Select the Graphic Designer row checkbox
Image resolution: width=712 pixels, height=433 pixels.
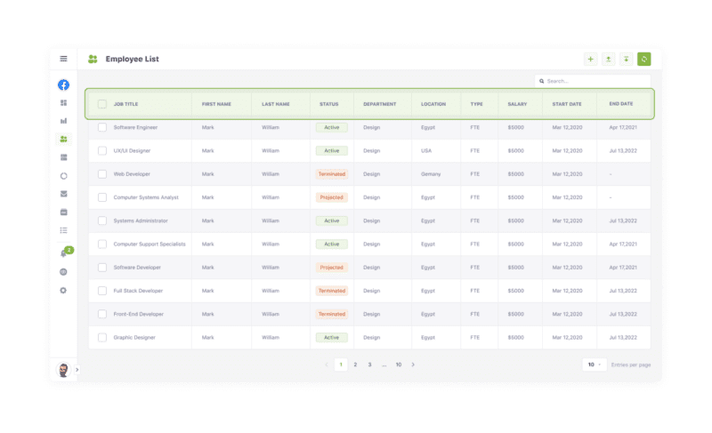tap(102, 338)
